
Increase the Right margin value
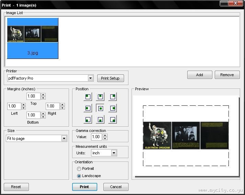63,104
